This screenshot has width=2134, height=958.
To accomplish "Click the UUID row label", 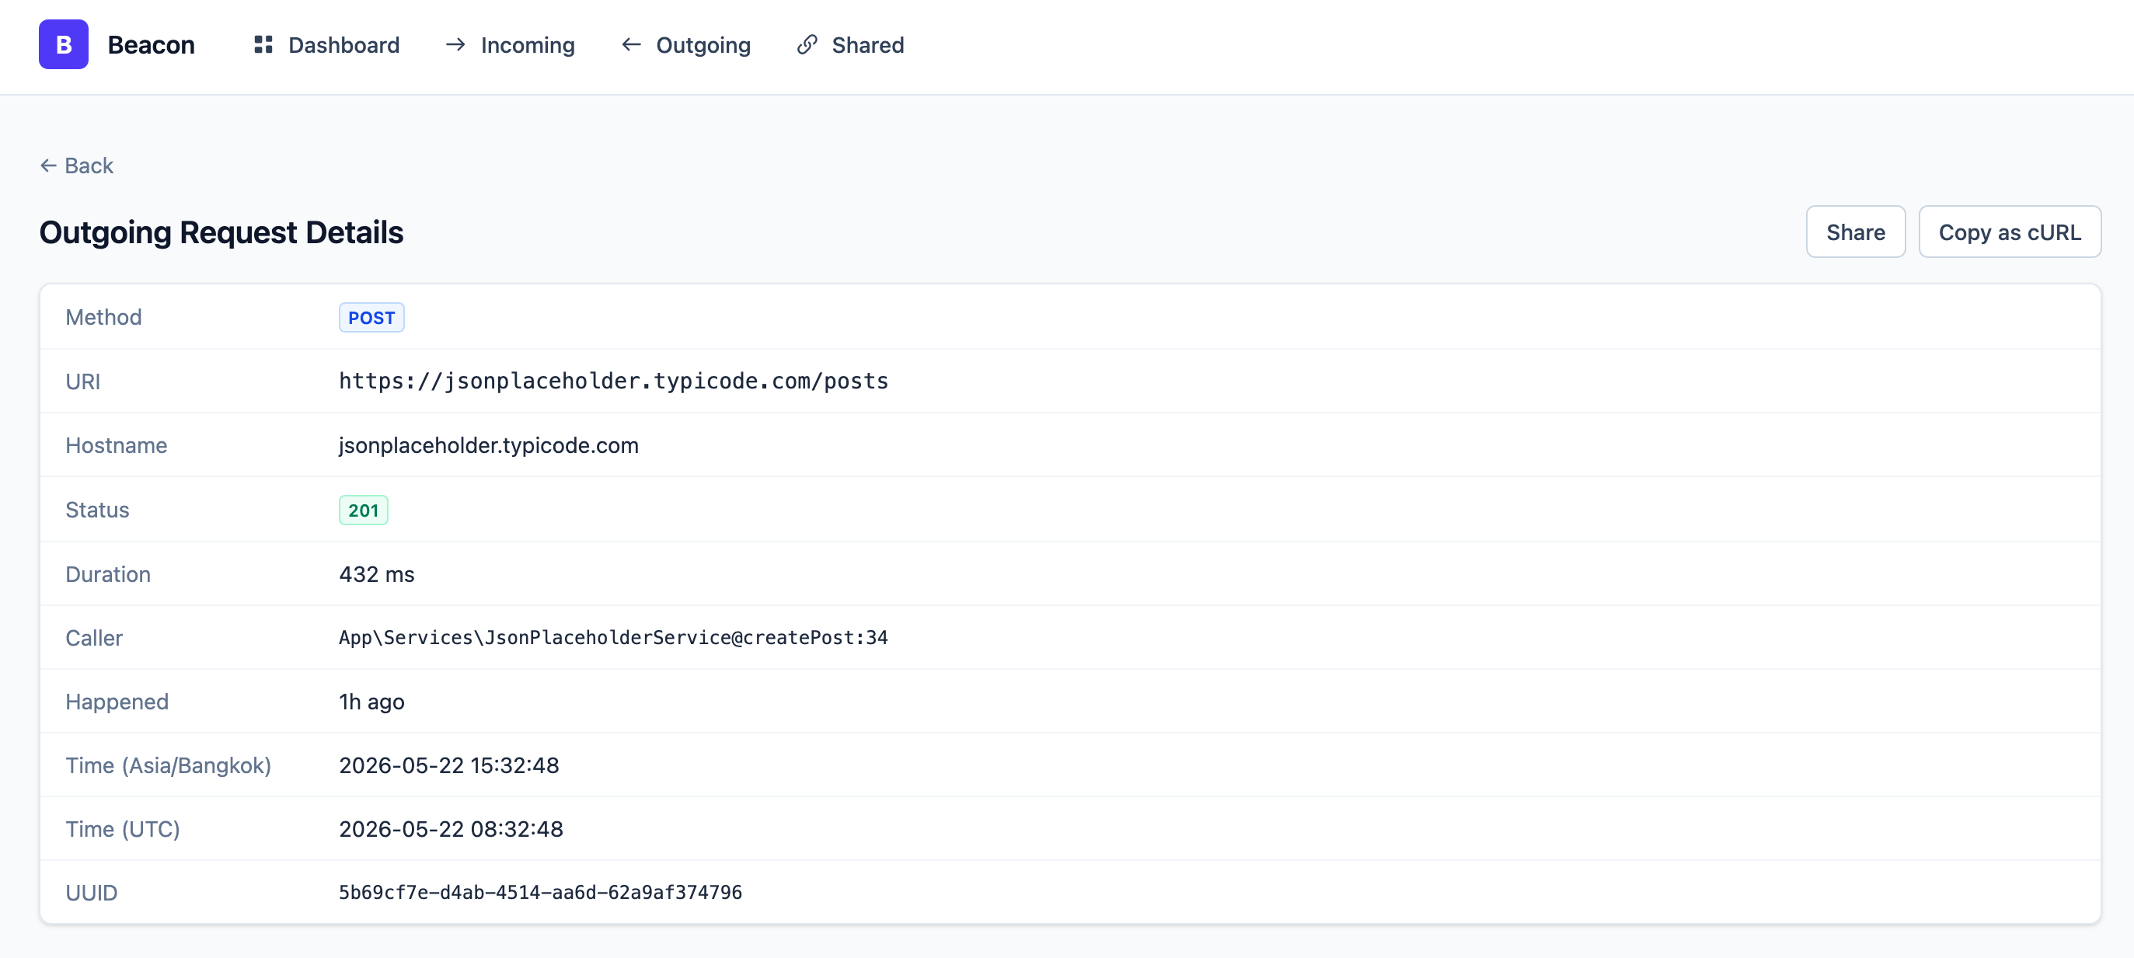I will (91, 894).
